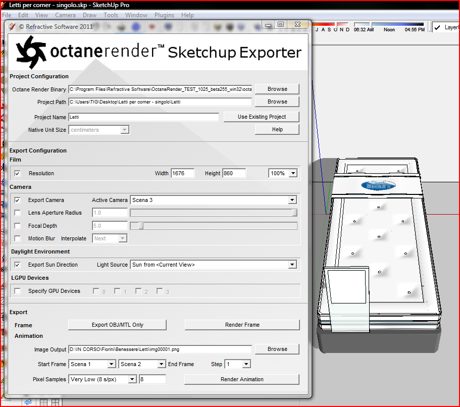Tick the GPU device 2 checkbox
The height and width of the screenshot is (407, 460).
[x=138, y=291]
